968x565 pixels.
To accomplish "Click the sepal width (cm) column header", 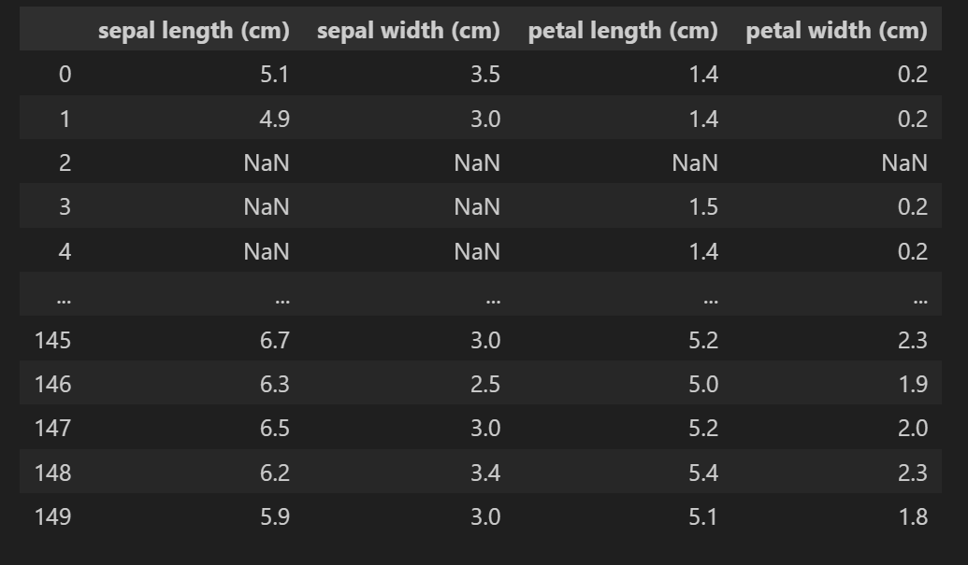I will (408, 30).
